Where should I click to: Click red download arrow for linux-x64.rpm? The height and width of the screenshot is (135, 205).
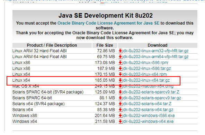pos(120,74)
